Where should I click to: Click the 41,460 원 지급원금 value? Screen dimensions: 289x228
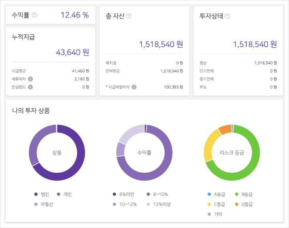pos(81,71)
